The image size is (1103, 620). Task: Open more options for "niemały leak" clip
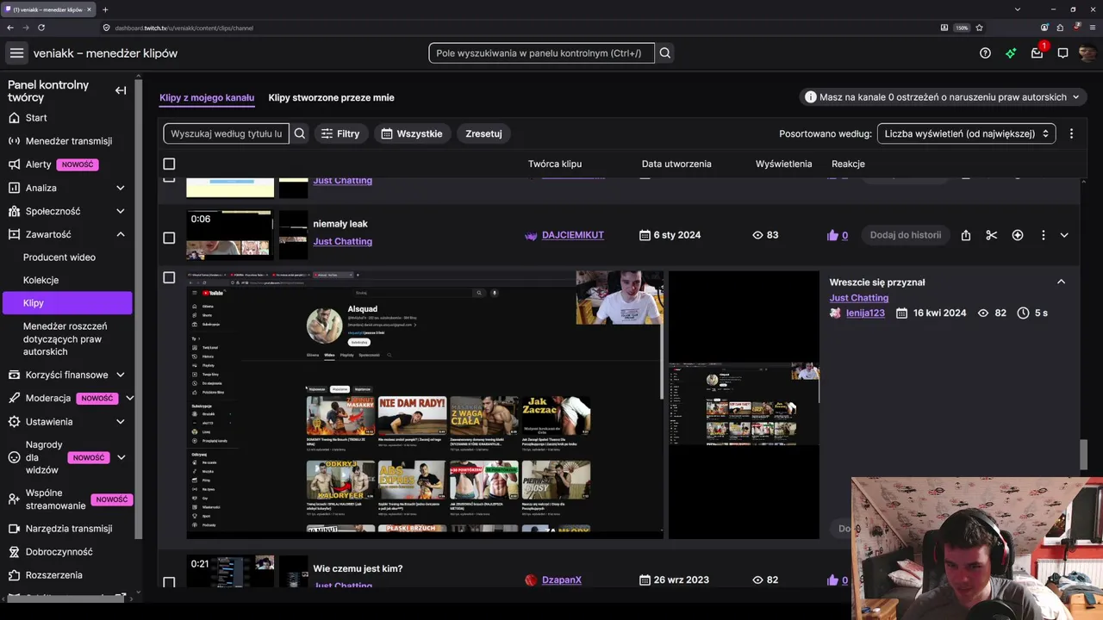click(1043, 235)
